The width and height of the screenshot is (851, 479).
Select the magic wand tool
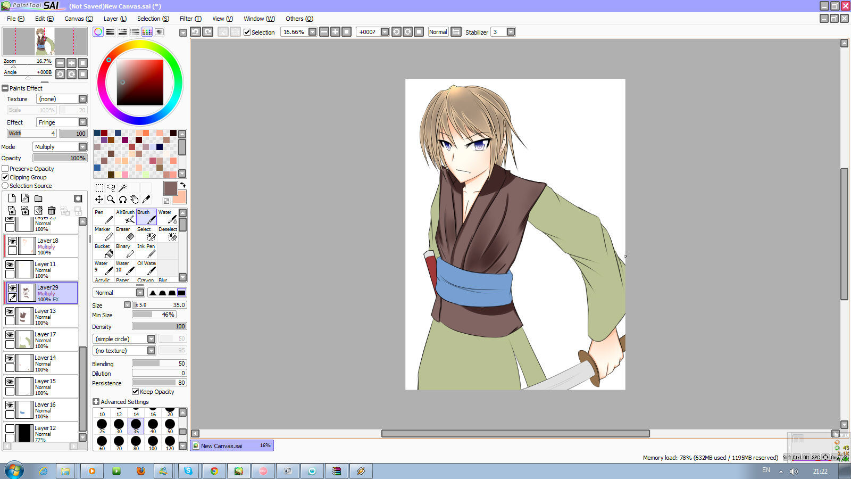tap(123, 188)
